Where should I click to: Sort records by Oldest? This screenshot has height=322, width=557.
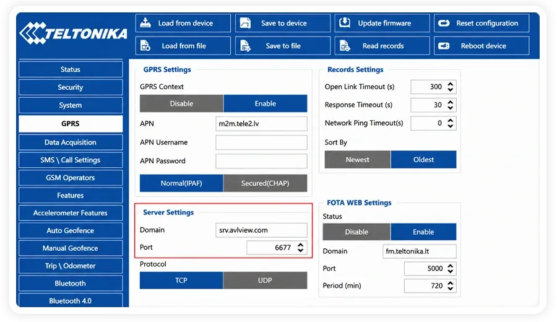point(423,160)
